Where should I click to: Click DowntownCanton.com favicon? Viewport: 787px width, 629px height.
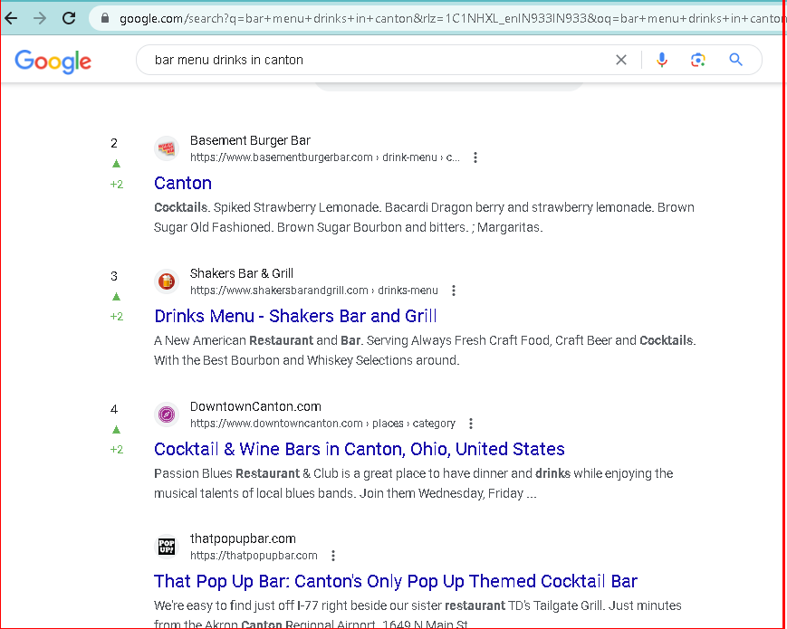pos(167,415)
